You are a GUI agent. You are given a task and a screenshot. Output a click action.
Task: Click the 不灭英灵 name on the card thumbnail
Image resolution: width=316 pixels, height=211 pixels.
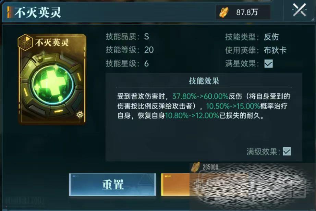pos(52,42)
